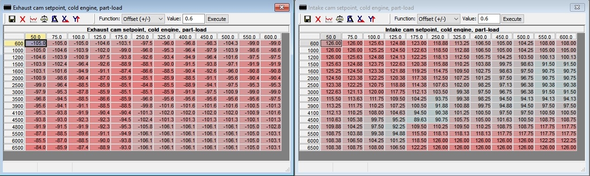The height and width of the screenshot is (176, 590).
Task: Click the Y-axis arrow icon in Intake toolbar
Action: 371,19
